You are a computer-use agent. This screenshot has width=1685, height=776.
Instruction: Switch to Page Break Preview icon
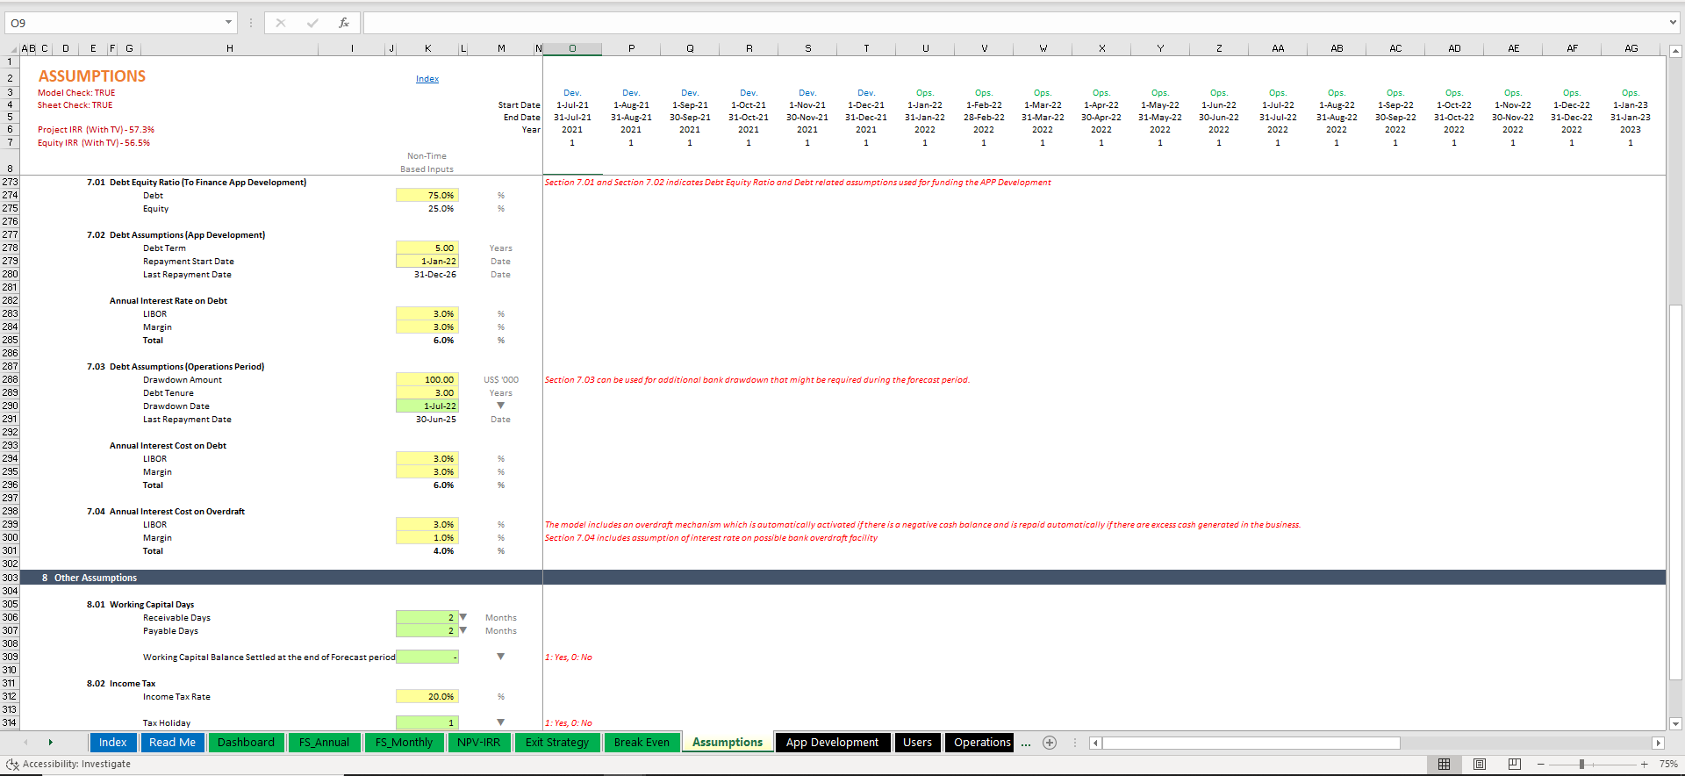pyautogui.click(x=1514, y=765)
